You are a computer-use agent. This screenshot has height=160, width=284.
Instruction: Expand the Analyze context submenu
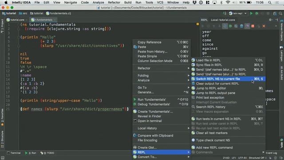162,80
